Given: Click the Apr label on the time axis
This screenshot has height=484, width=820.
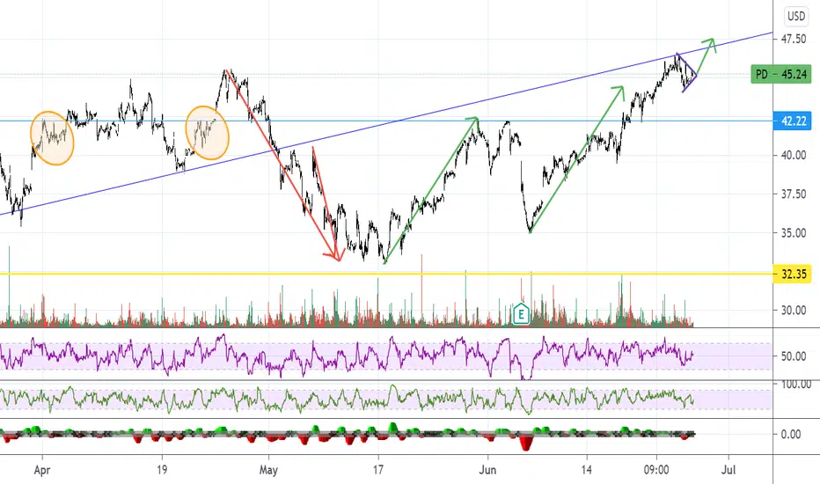Looking at the screenshot, I should (42, 470).
